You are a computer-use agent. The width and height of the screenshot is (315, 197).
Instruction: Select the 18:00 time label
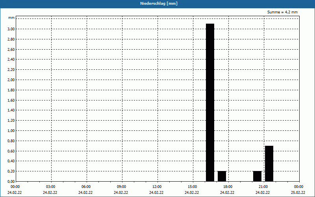click(228, 187)
